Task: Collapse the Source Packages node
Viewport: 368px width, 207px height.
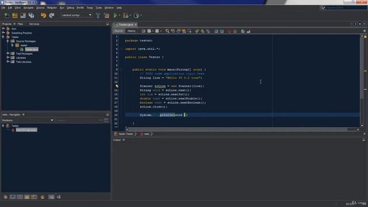Action: 7,41
